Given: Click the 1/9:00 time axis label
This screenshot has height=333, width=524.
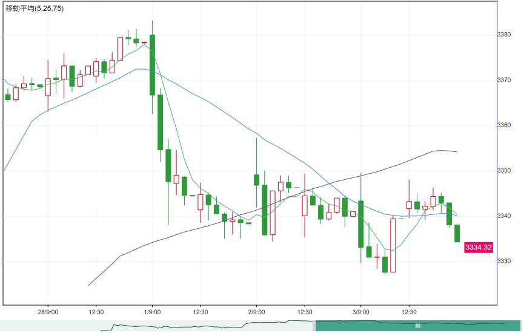Looking at the screenshot, I should click(x=153, y=312).
